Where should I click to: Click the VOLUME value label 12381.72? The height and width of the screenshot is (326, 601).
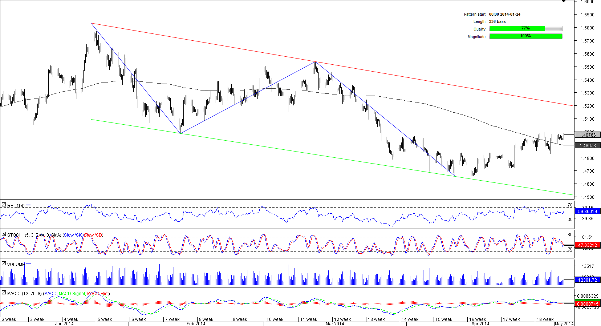click(588, 280)
